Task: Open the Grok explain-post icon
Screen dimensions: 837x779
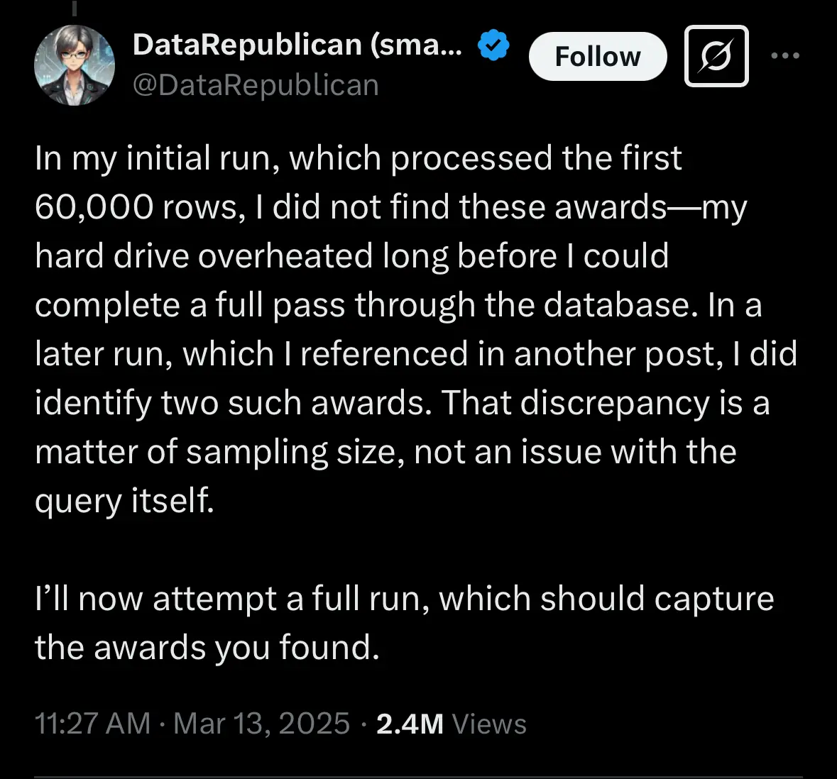Action: click(716, 57)
